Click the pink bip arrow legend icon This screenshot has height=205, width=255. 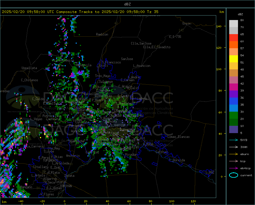coord(233,161)
